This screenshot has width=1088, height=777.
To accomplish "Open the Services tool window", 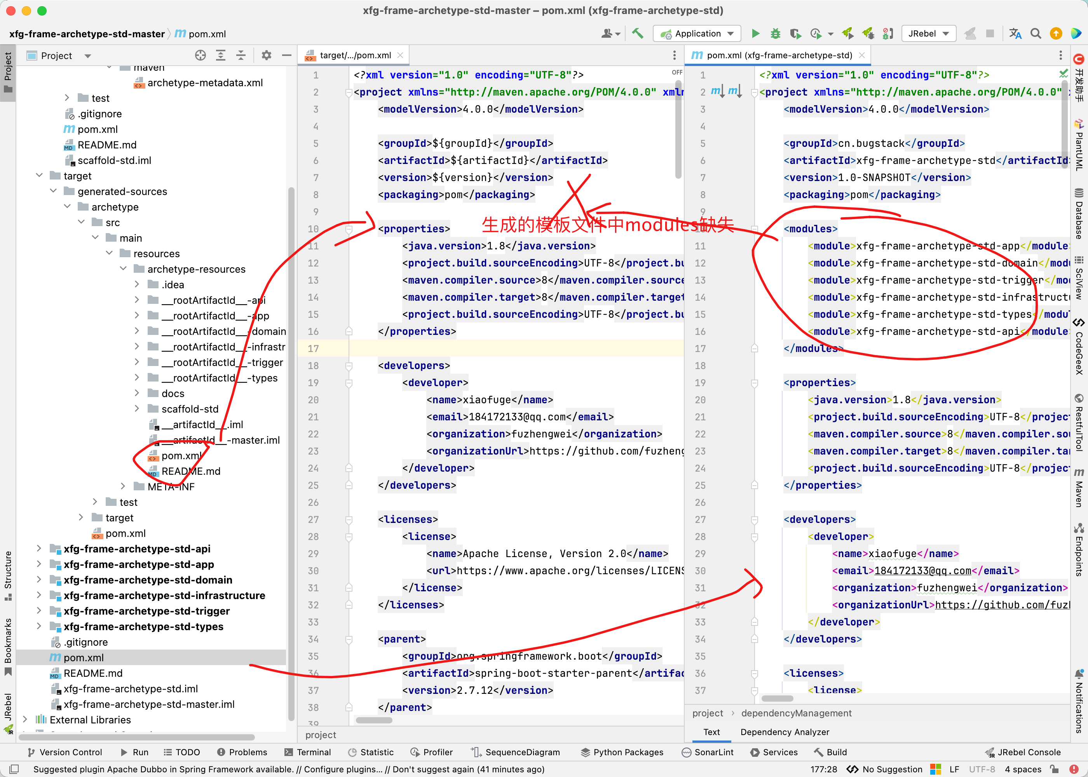I will pyautogui.click(x=774, y=752).
